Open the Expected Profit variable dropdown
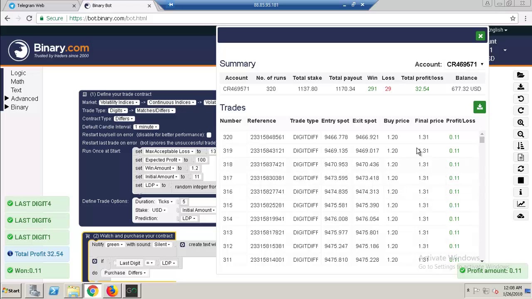 163,160
